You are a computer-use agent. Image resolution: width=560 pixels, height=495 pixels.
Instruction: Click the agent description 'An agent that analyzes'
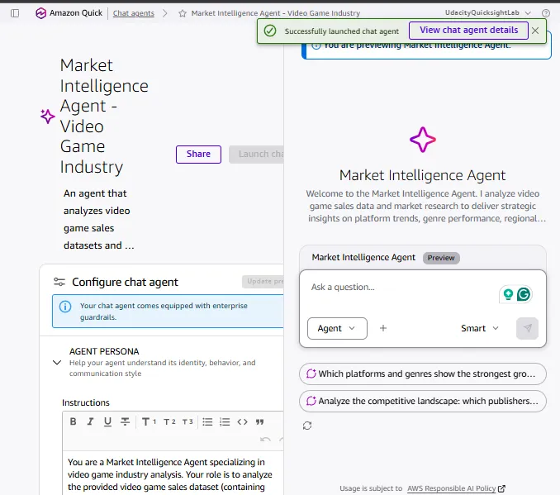pyautogui.click(x=98, y=220)
